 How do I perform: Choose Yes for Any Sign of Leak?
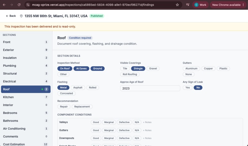click(188, 88)
